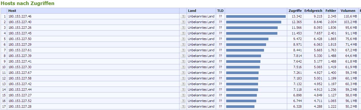Screen dimensions: 361x110
Task: Click the question mark icon for host 180.153.227.46
Action: [x=183, y=16]
